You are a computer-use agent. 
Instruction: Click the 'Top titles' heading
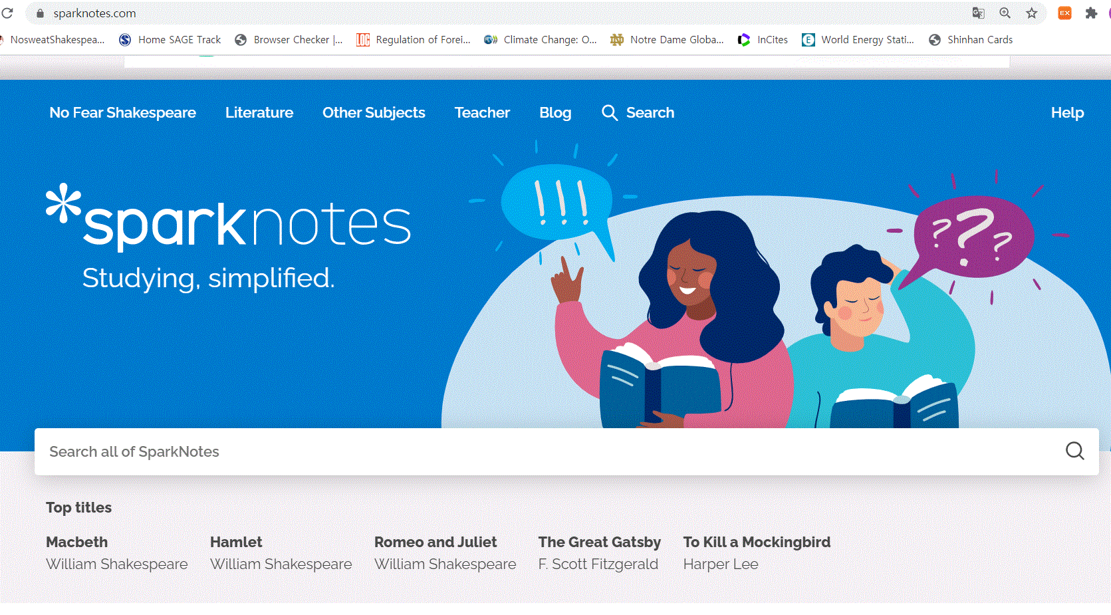point(78,507)
